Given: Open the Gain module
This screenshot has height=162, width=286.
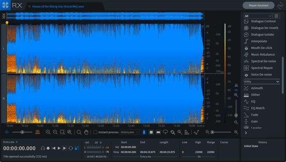Looking at the screenshot, I should tap(254, 121).
